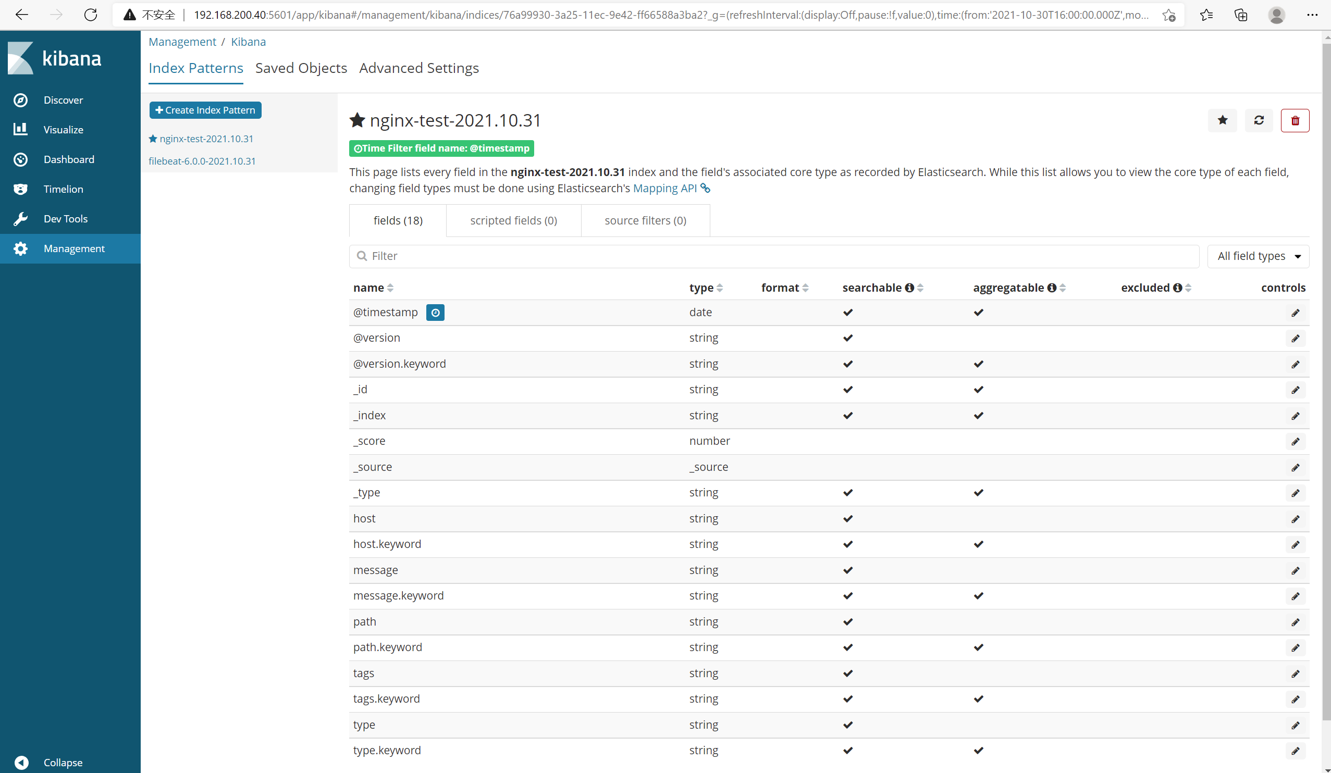
Task: Open the All field types dropdown
Action: coord(1258,256)
